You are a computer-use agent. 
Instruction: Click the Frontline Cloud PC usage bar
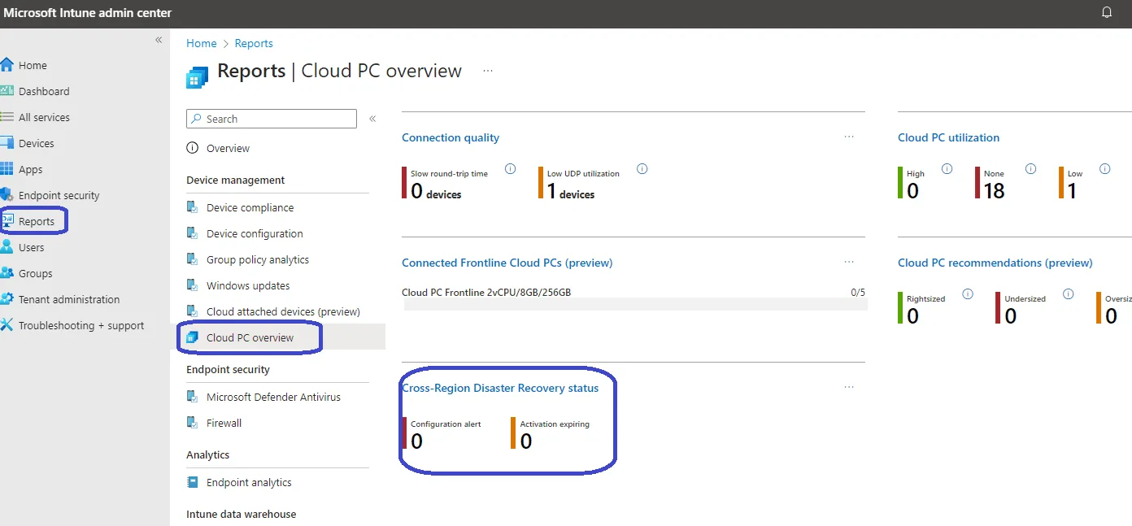[x=634, y=304]
